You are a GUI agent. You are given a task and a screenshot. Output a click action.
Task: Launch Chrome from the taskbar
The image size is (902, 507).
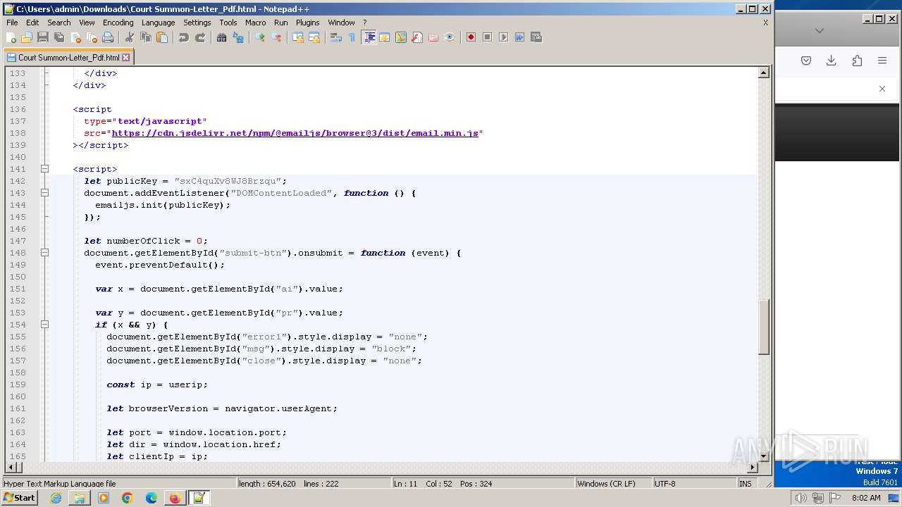pyautogui.click(x=128, y=498)
